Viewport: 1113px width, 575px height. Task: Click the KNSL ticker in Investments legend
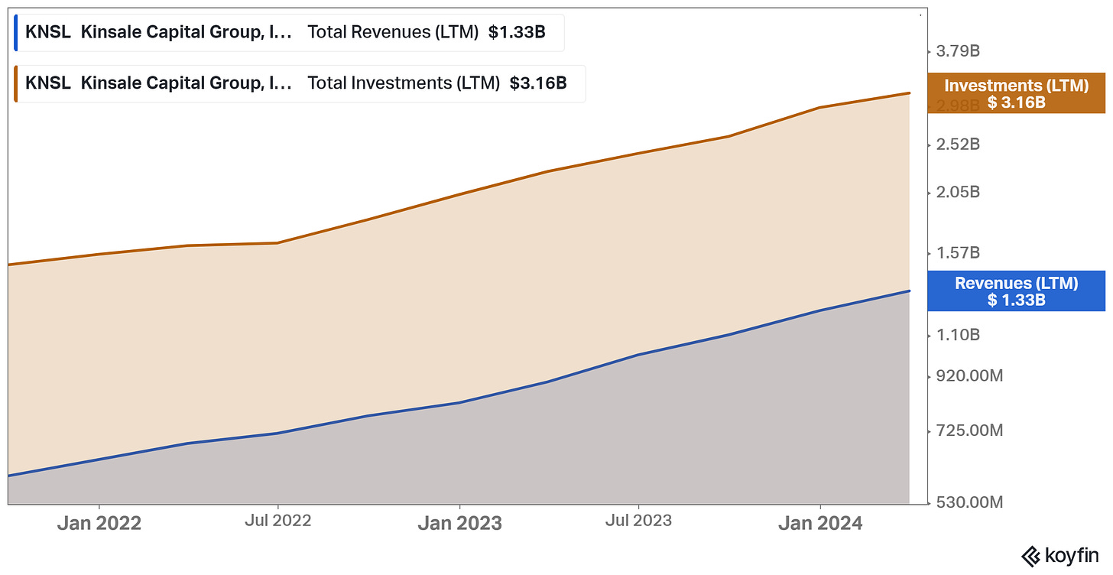click(48, 83)
